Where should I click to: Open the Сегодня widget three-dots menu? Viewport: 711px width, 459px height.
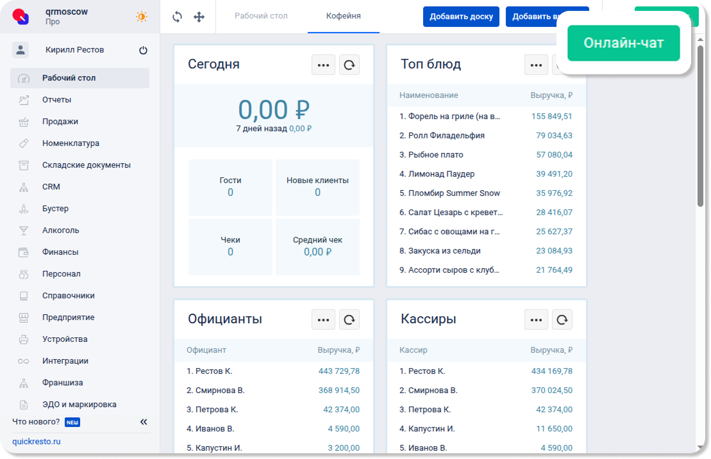tap(323, 65)
